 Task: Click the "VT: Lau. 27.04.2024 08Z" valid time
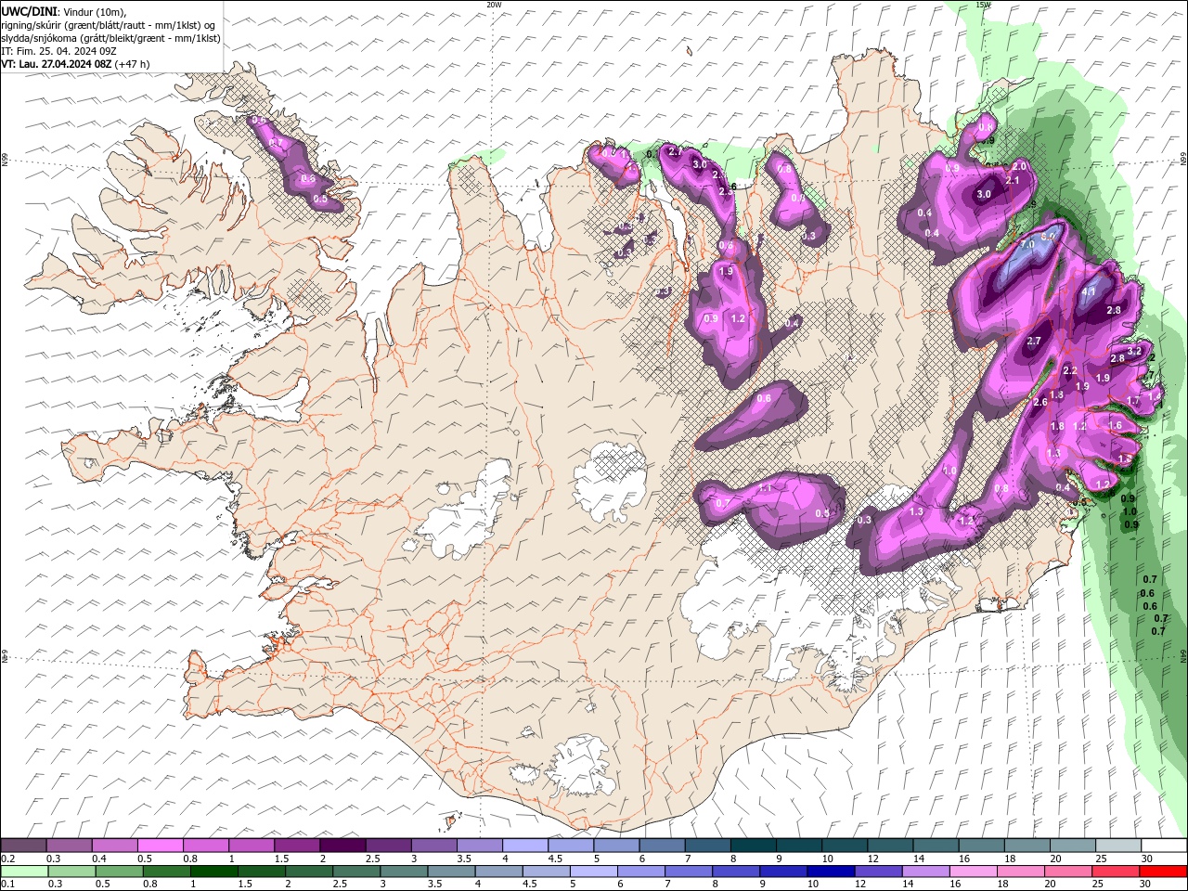[57, 64]
